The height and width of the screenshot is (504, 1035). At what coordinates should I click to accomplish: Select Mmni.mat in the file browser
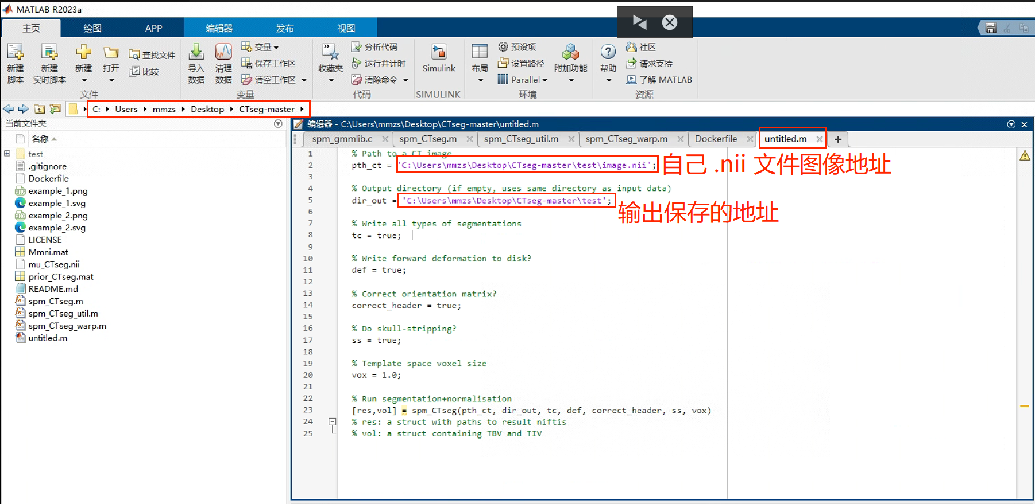coord(48,252)
